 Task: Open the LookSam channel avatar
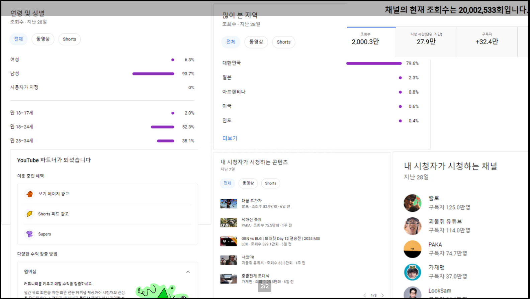413,293
